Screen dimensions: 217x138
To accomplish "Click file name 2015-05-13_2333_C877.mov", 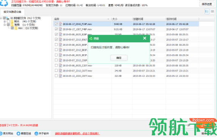I will tap(77, 76).
